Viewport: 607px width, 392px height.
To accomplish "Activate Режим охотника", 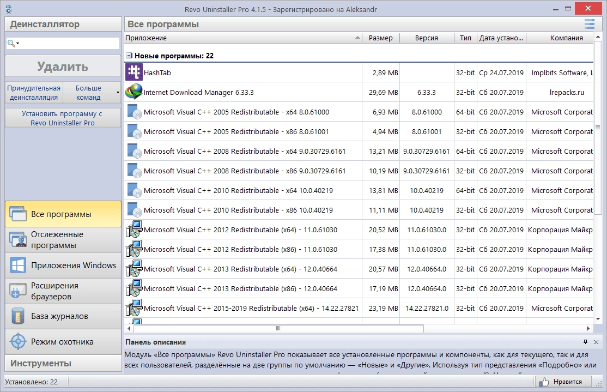I will click(63, 342).
